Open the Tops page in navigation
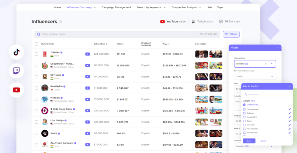The height and width of the screenshot is (153, 297). (x=220, y=7)
